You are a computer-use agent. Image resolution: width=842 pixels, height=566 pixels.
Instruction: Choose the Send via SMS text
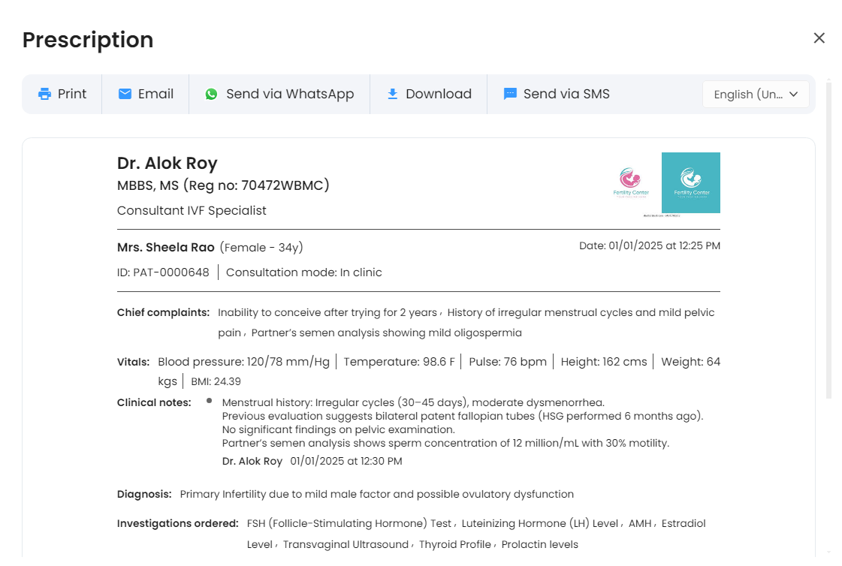(566, 94)
